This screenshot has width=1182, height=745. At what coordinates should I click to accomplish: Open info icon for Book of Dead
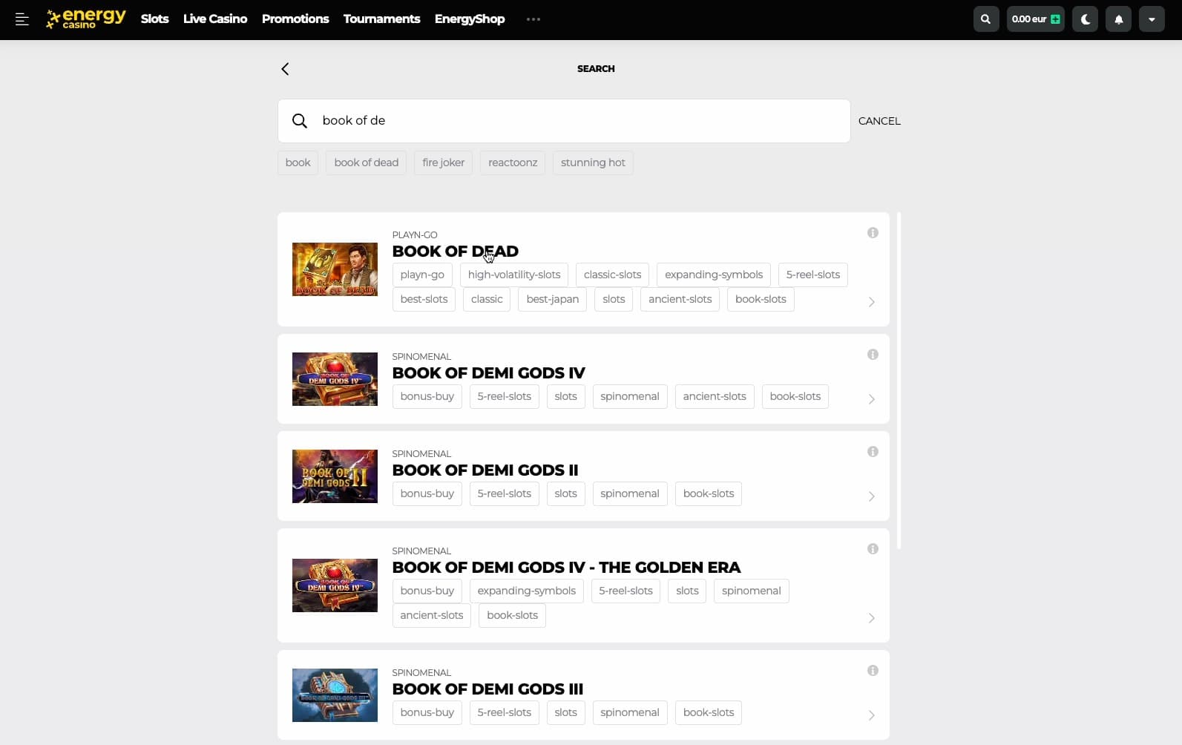click(x=873, y=233)
